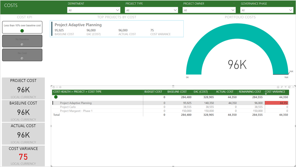The height and width of the screenshot is (167, 296).
Task: Sort table by Actual Cost column
Action: [x=225, y=92]
